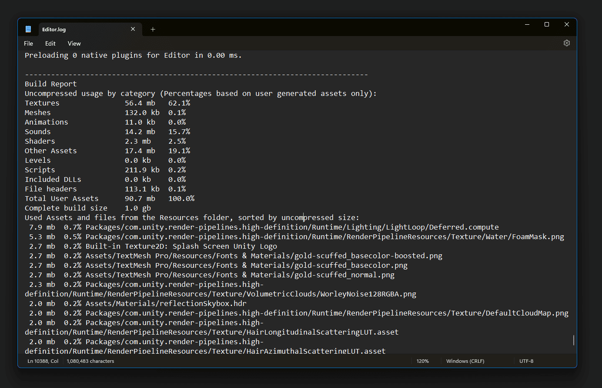Click the WorleyNoise128RGBA.png path
Viewport: 602px width, 388px height.
point(221,294)
